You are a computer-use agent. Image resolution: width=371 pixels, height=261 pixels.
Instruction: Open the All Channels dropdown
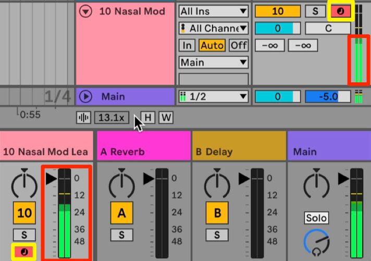click(214, 29)
